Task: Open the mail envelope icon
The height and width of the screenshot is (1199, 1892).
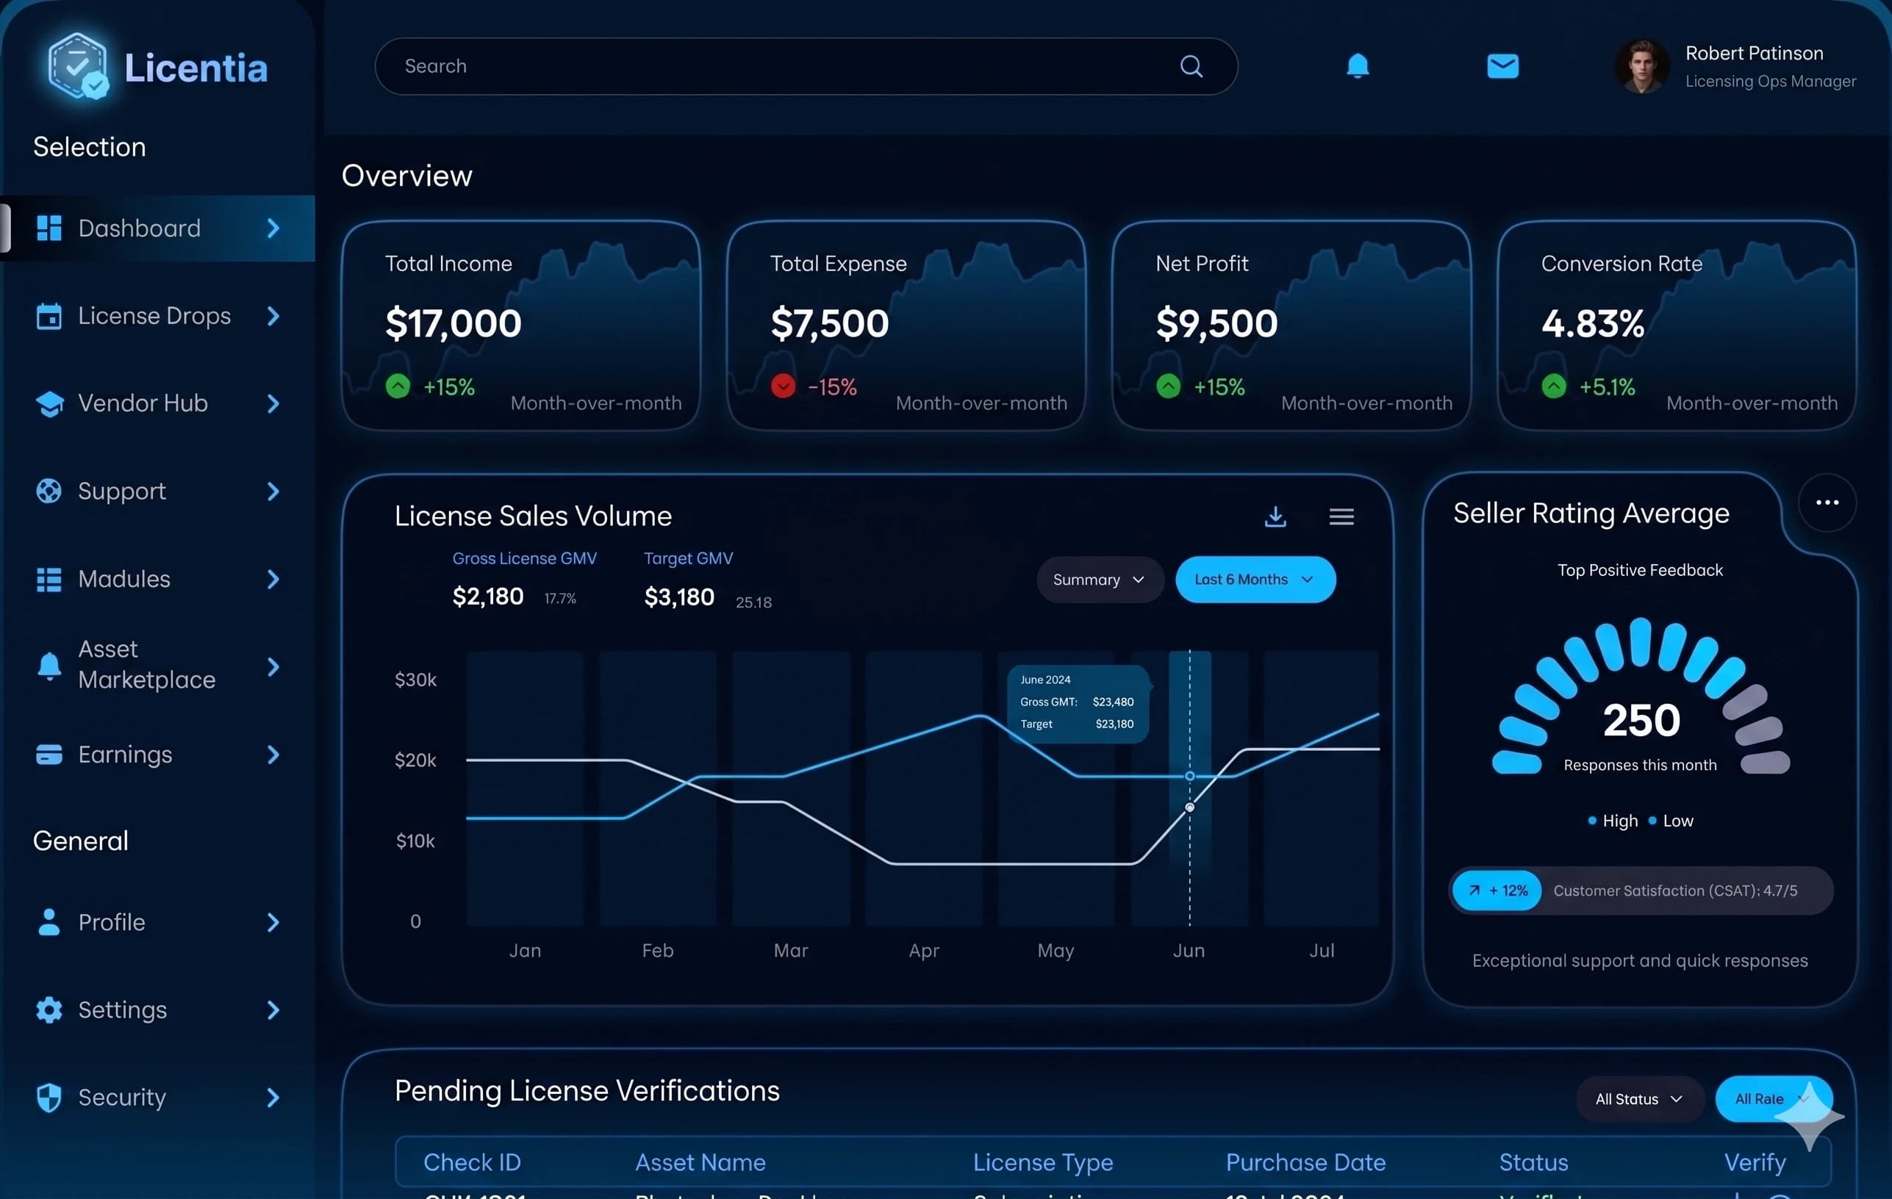Action: (1502, 67)
